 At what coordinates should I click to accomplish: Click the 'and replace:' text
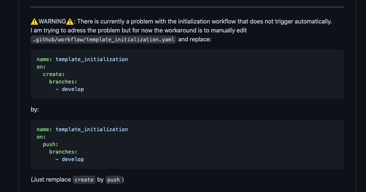[x=195, y=39]
